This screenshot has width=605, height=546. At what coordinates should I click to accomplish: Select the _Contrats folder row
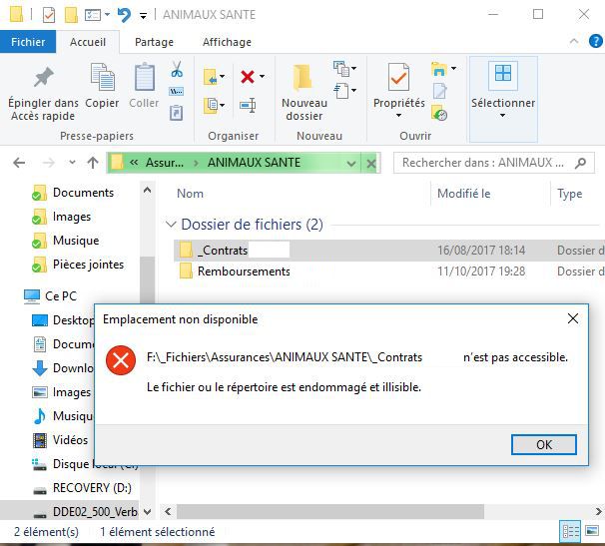[389, 251]
